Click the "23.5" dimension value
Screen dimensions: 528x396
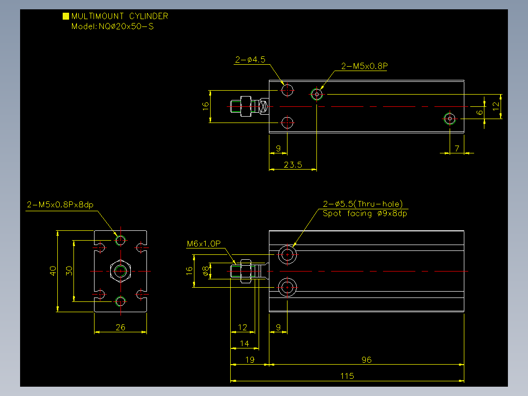(x=293, y=165)
